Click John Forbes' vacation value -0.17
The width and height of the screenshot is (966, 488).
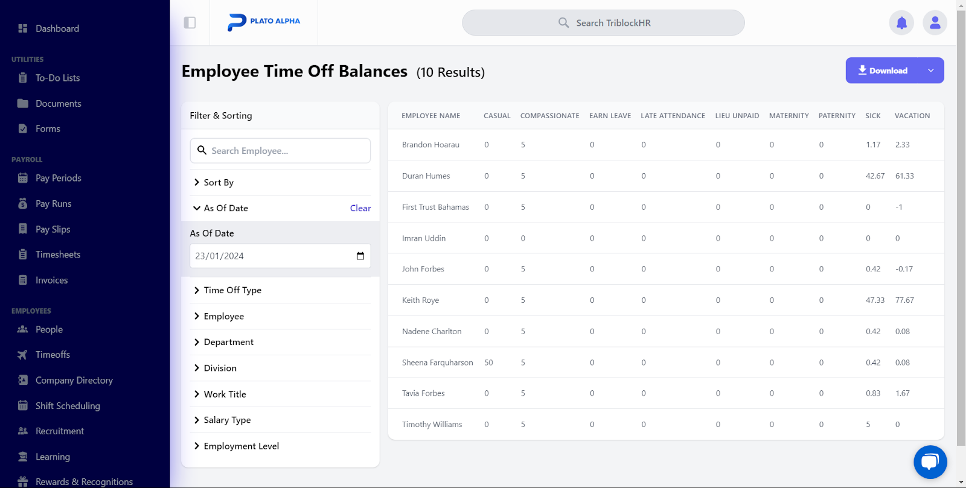click(x=904, y=269)
